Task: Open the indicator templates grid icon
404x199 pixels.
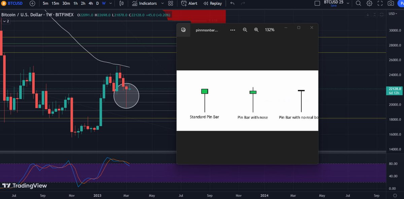Action: pos(171,3)
